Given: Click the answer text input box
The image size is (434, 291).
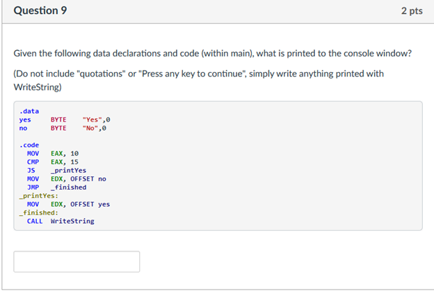Looking at the screenshot, I should coord(77,262).
